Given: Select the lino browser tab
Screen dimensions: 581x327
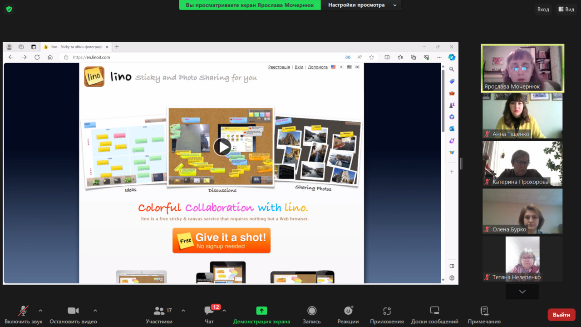Looking at the screenshot, I should (x=75, y=47).
